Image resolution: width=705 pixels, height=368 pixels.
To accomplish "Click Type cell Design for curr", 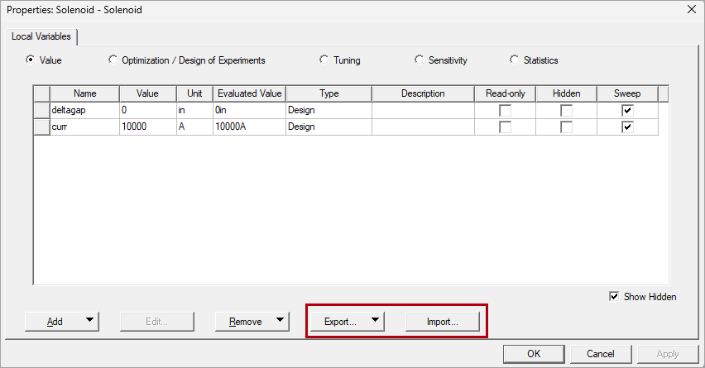I will (x=329, y=127).
